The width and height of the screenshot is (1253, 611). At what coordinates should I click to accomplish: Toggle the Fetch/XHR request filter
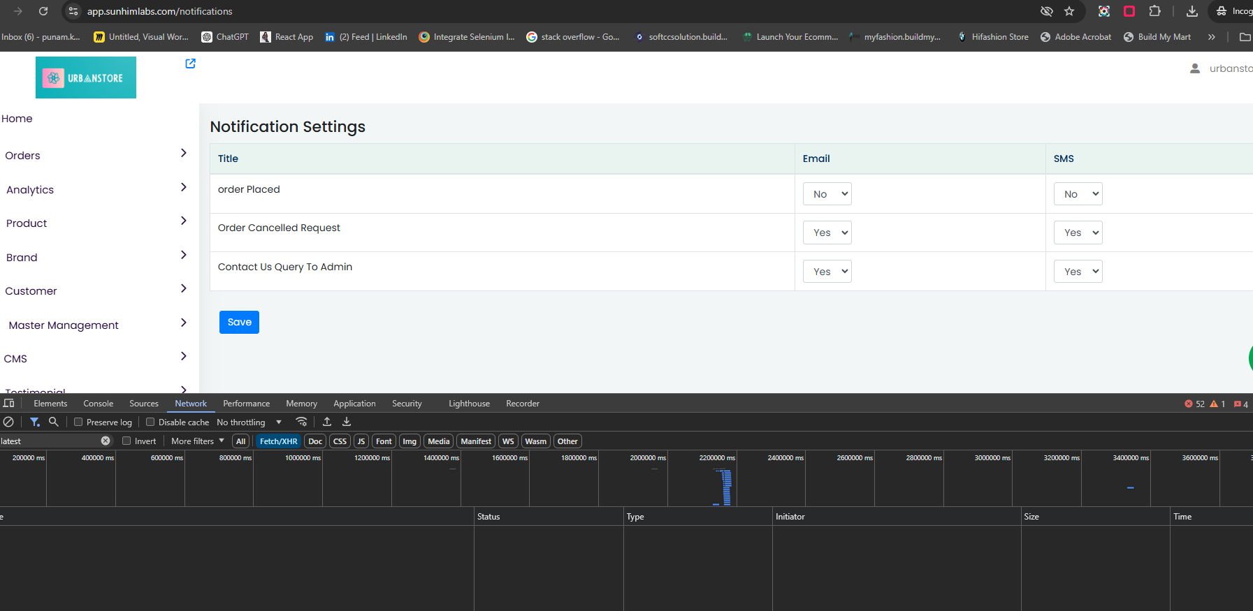click(279, 441)
